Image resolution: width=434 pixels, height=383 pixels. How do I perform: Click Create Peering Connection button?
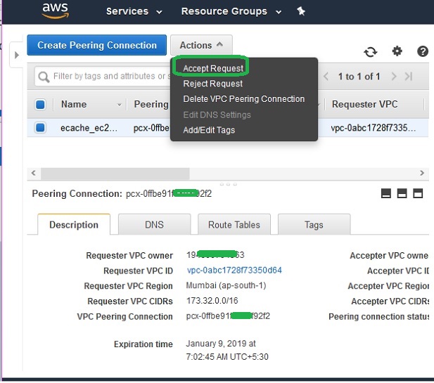click(x=97, y=45)
